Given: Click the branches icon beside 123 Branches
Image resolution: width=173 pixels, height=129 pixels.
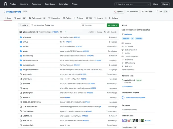Looking at the screenshot, I should [32, 25].
